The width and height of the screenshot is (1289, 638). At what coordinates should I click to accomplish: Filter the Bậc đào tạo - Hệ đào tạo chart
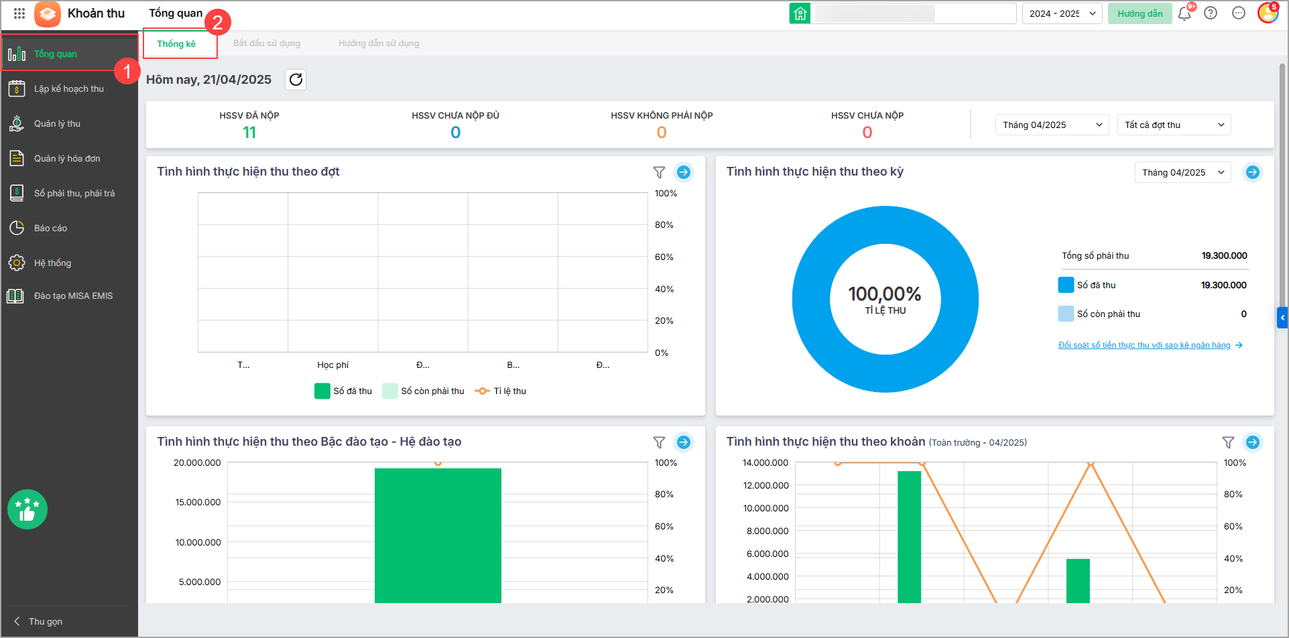[659, 442]
